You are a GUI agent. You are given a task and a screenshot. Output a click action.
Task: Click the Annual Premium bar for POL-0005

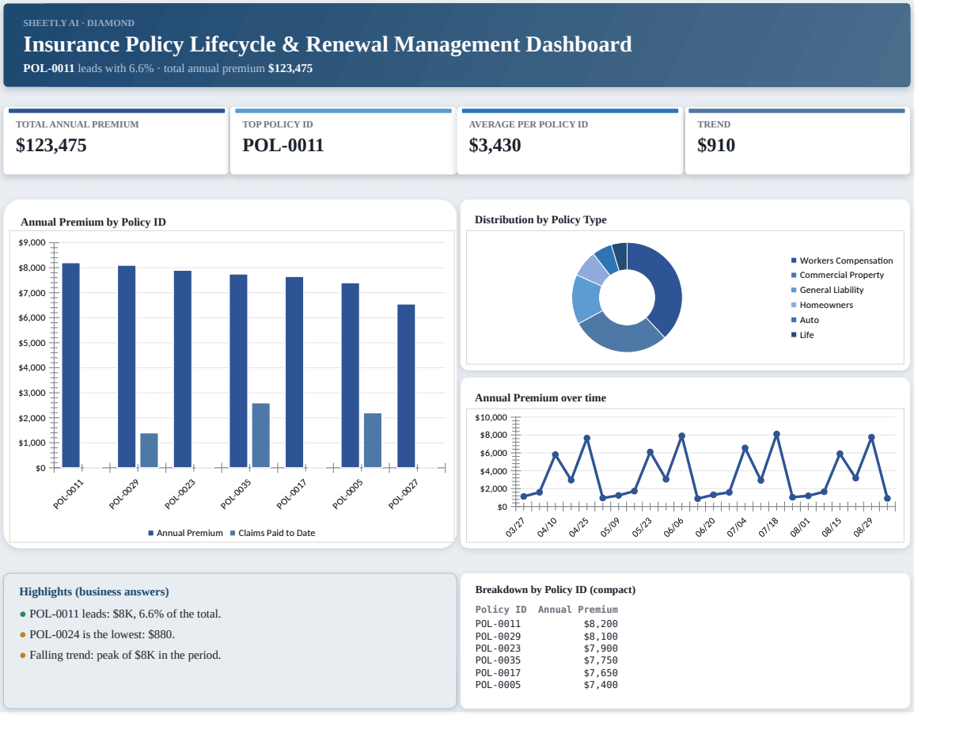point(351,375)
